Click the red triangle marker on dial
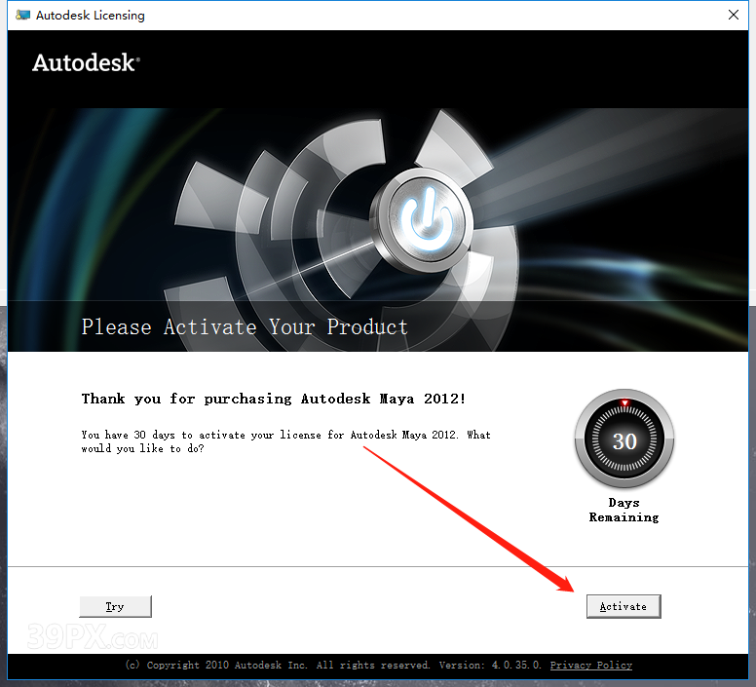The height and width of the screenshot is (687, 756). pos(624,402)
